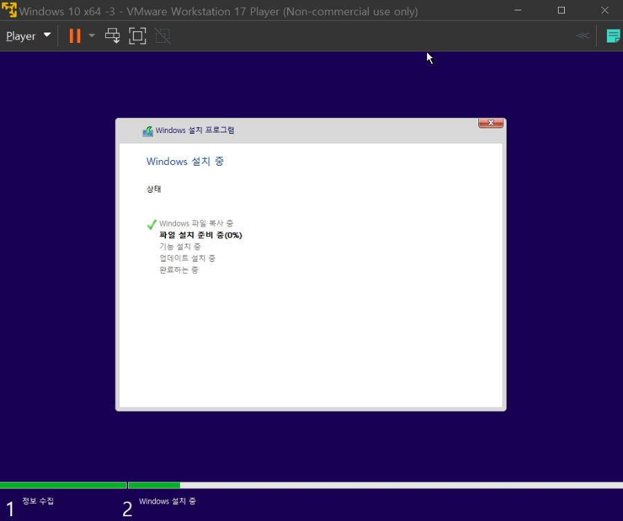623x521 pixels.
Task: Click the '상태' label
Action: tap(154, 189)
